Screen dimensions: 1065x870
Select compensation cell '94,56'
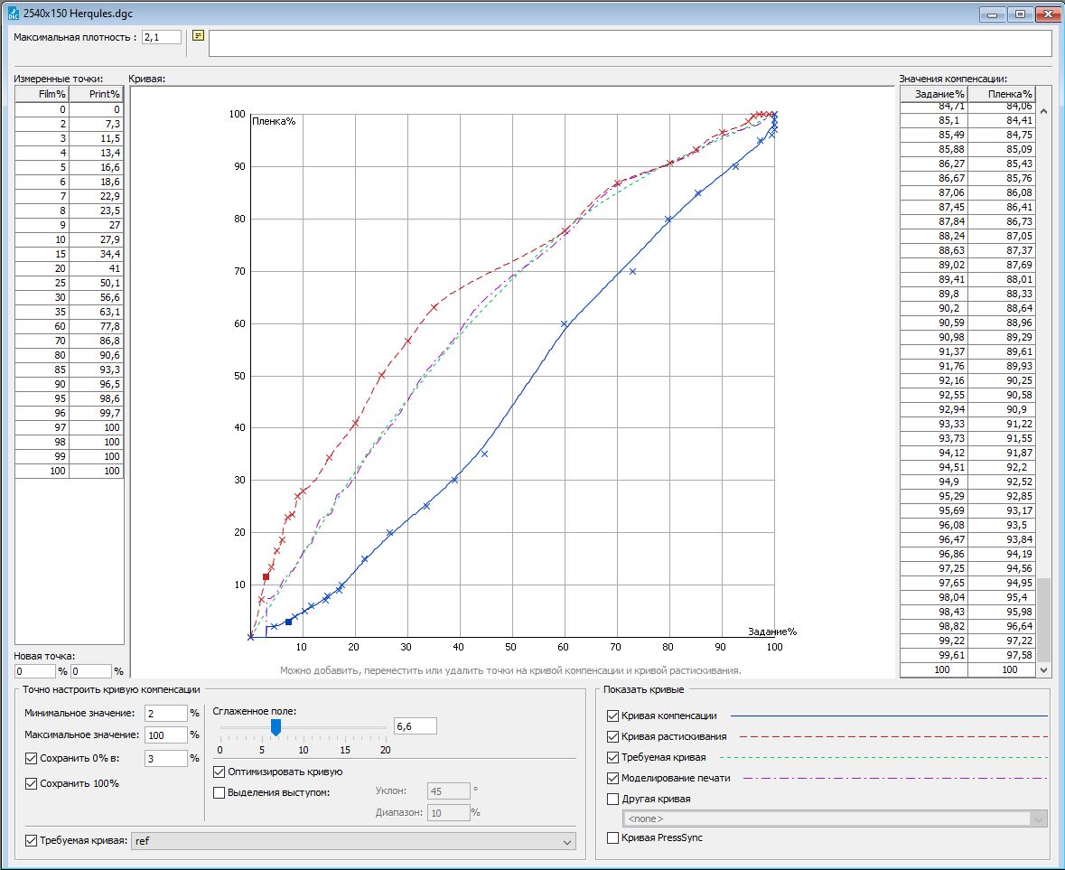point(1002,568)
